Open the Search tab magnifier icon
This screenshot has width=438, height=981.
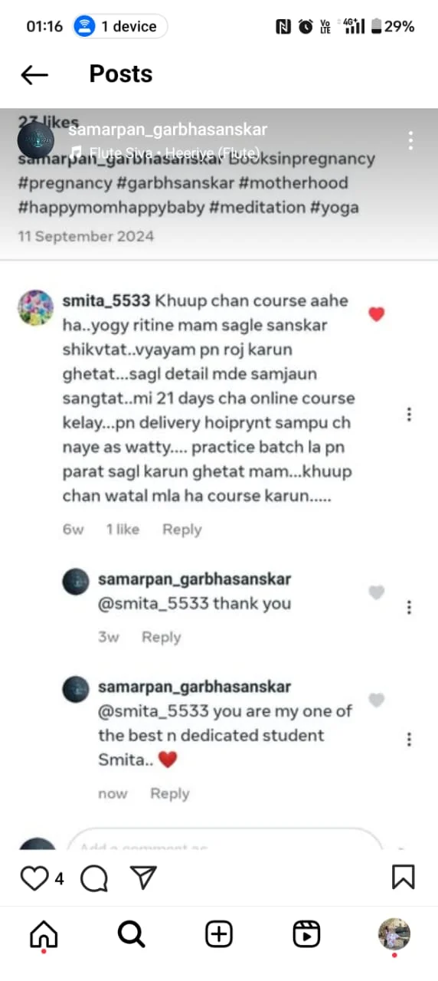[x=131, y=933]
